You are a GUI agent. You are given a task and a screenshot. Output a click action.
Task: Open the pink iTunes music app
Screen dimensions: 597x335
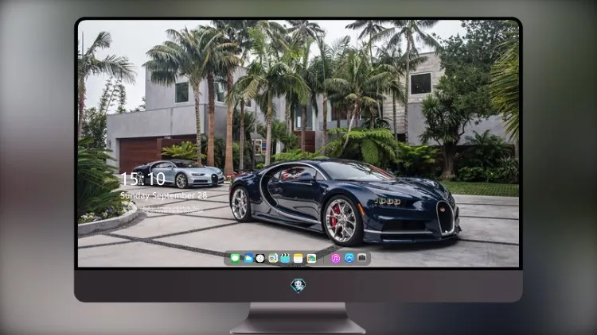tap(335, 258)
